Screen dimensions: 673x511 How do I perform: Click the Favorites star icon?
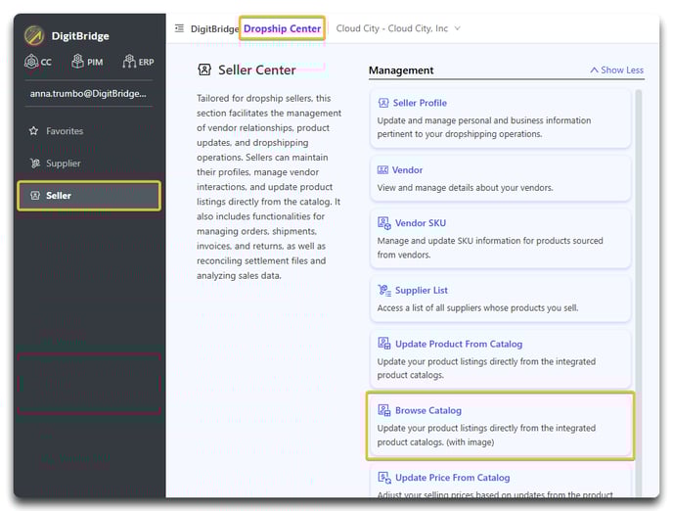coord(33,131)
